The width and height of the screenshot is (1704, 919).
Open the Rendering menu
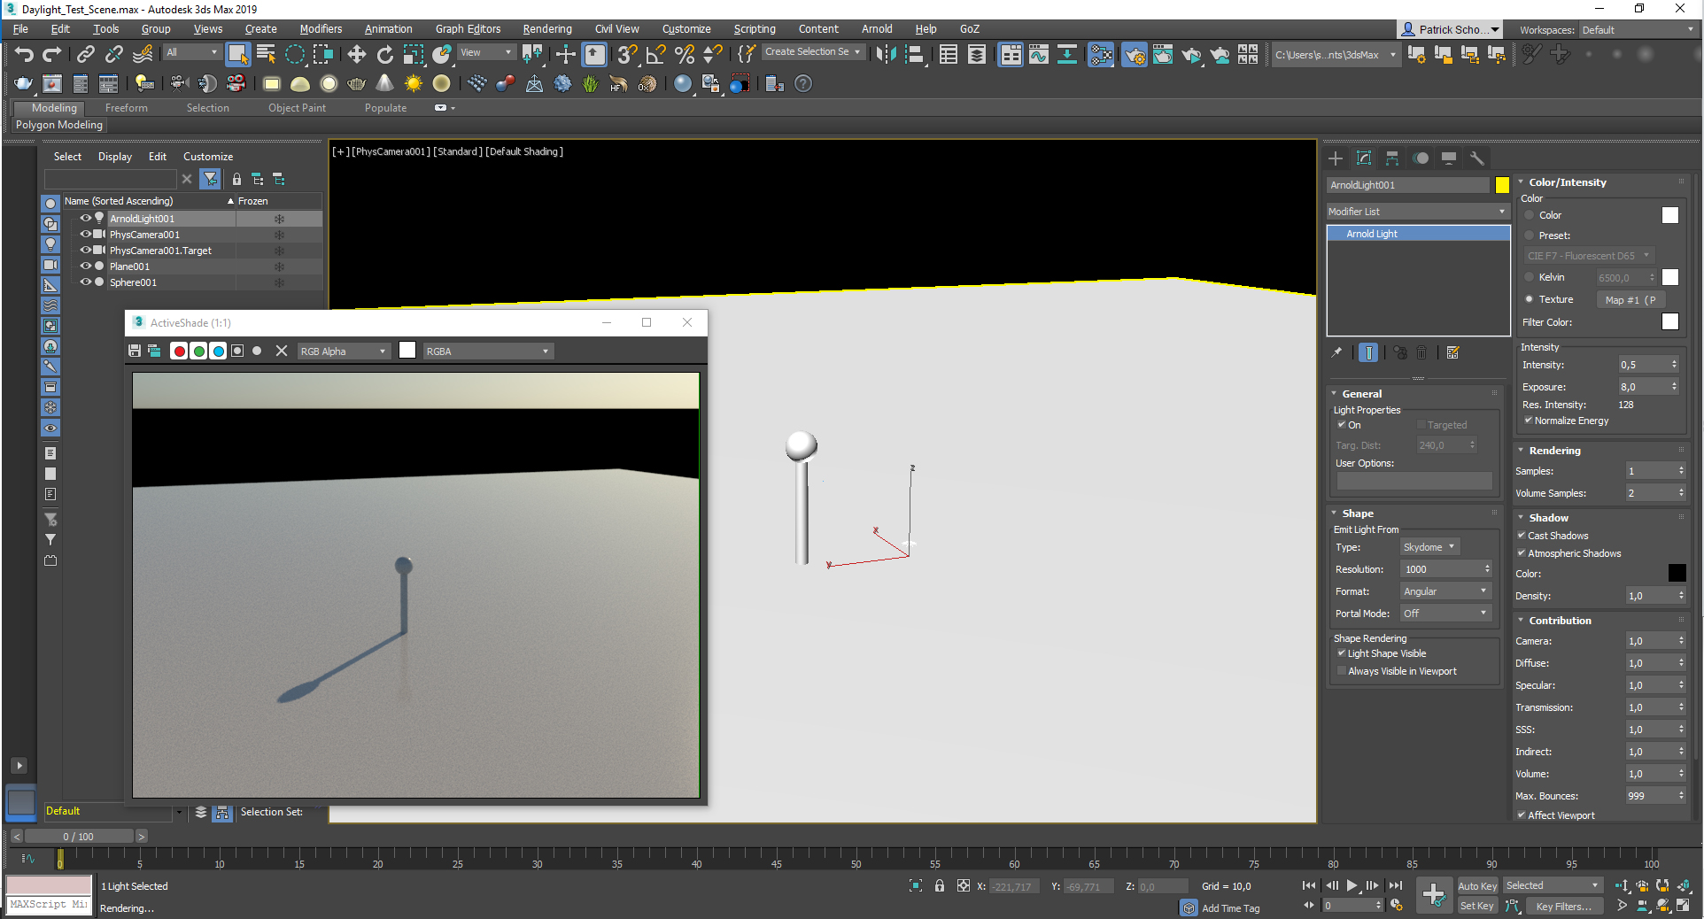tap(546, 28)
